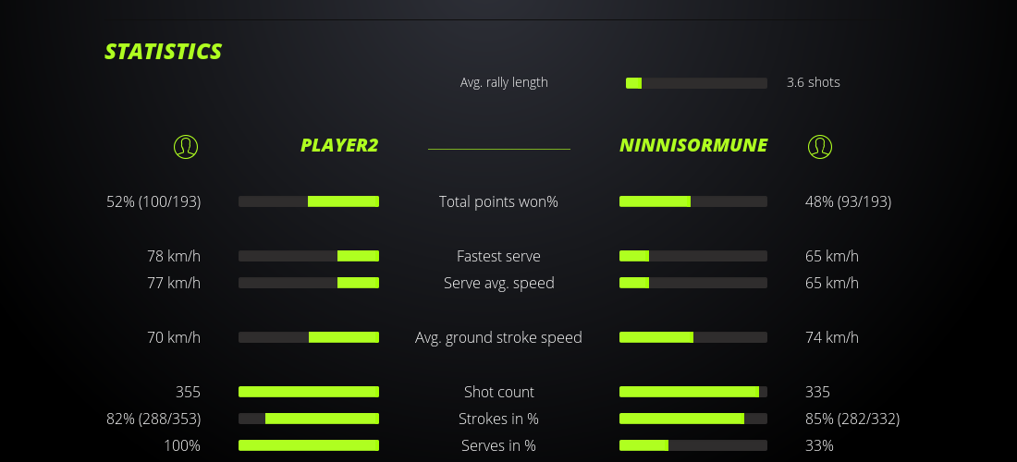
Task: Click the Shot count label
Action: click(499, 392)
